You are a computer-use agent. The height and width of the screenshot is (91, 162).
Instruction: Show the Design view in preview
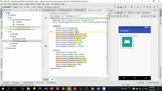tap(115, 13)
